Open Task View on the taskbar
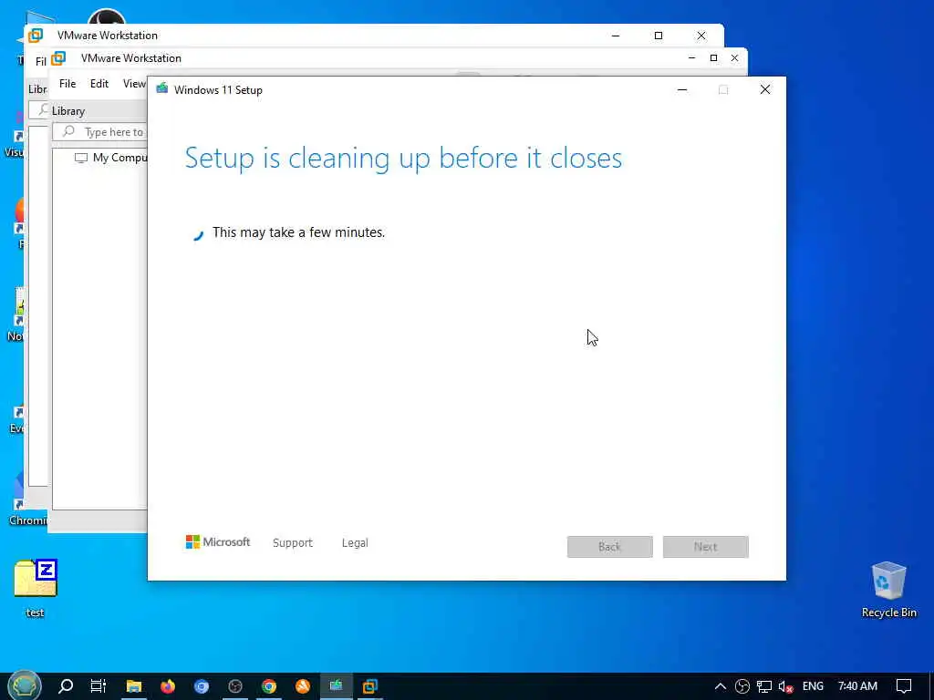The width and height of the screenshot is (934, 700). (99, 686)
